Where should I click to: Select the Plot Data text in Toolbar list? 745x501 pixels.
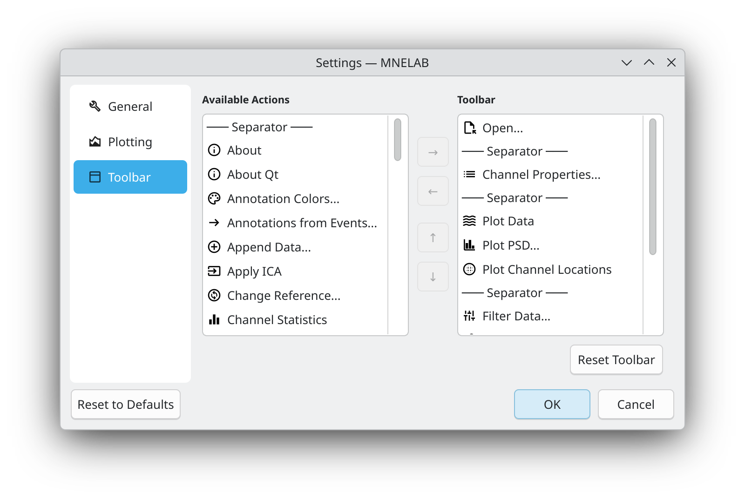[x=508, y=221]
